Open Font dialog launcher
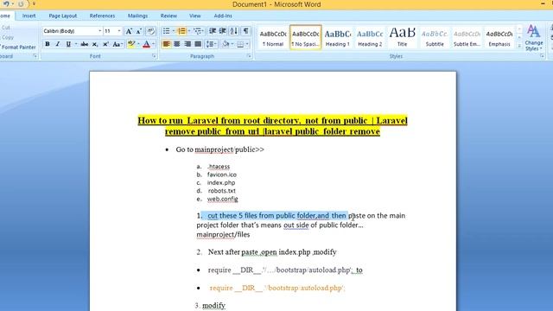This screenshot has width=553, height=311. click(154, 56)
